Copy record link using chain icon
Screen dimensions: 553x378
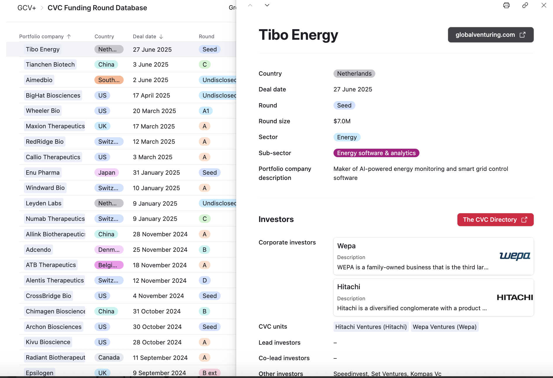(x=525, y=5)
